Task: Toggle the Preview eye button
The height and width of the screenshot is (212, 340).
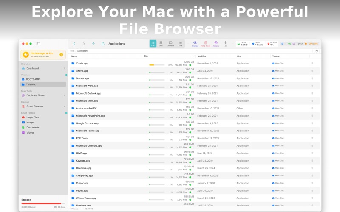Action: pyautogui.click(x=195, y=44)
